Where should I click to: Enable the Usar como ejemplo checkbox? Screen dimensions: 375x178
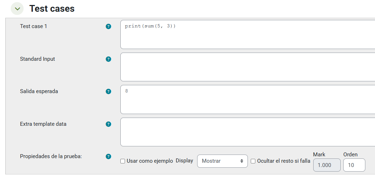[123, 161]
